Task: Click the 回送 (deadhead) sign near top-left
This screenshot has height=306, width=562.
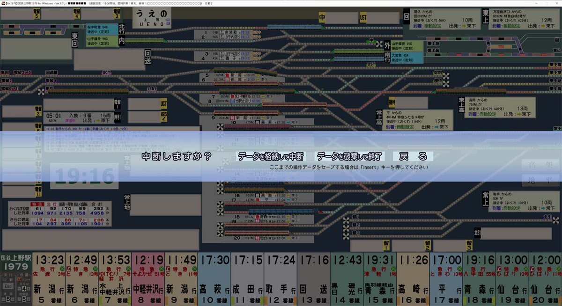Action: tap(148, 57)
